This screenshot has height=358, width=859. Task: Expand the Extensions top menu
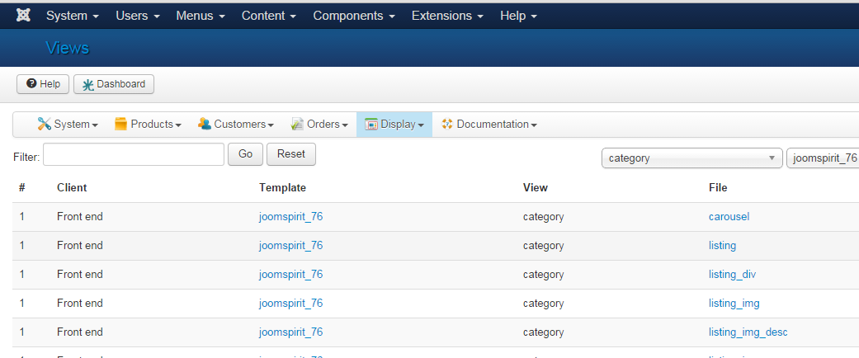coord(447,16)
